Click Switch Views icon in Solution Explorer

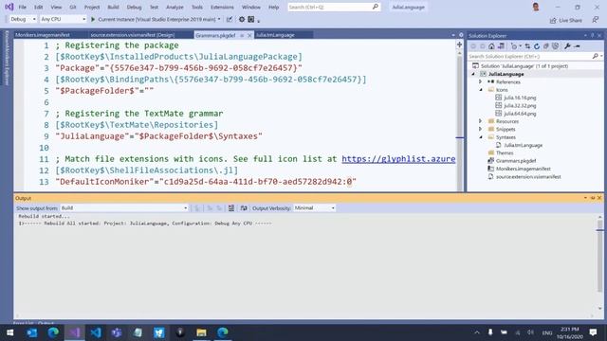tap(501, 46)
